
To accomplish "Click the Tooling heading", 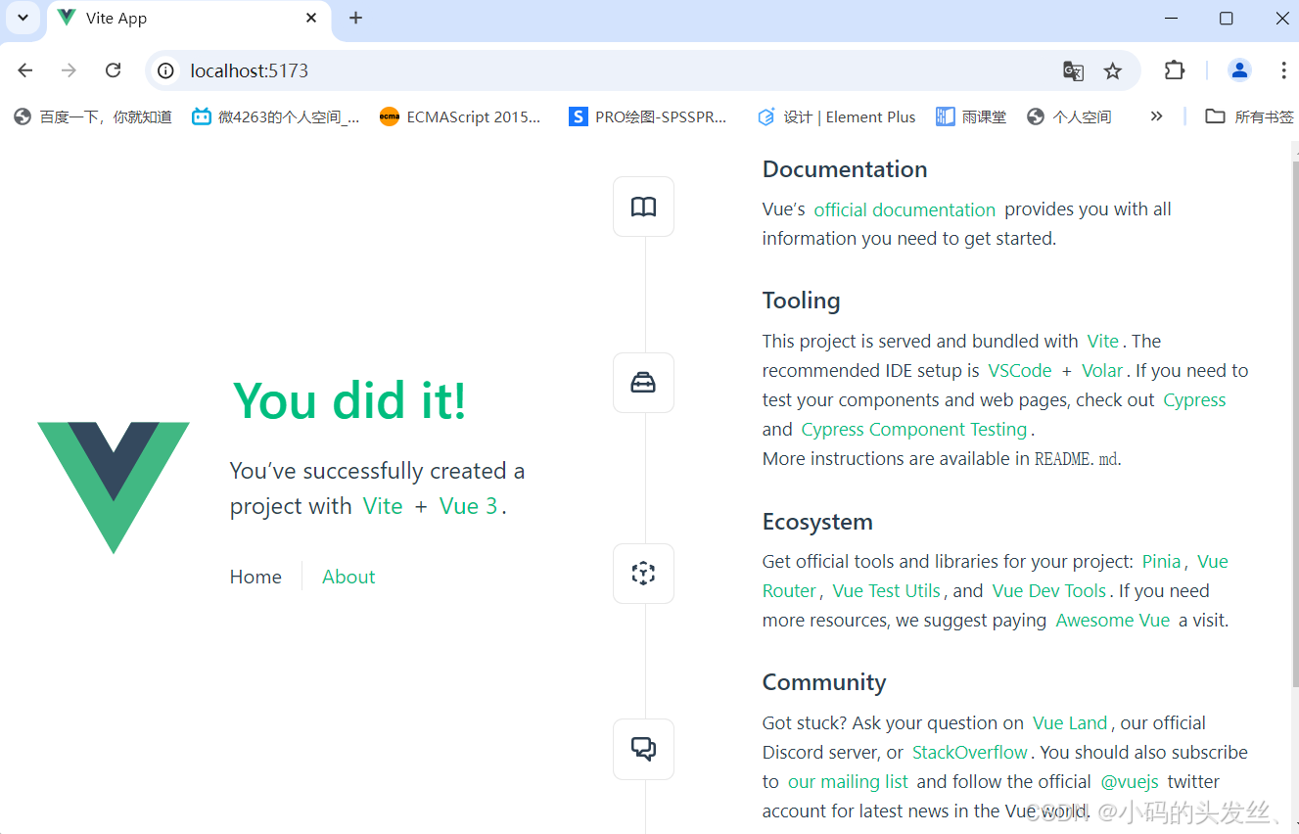I will pyautogui.click(x=802, y=301).
